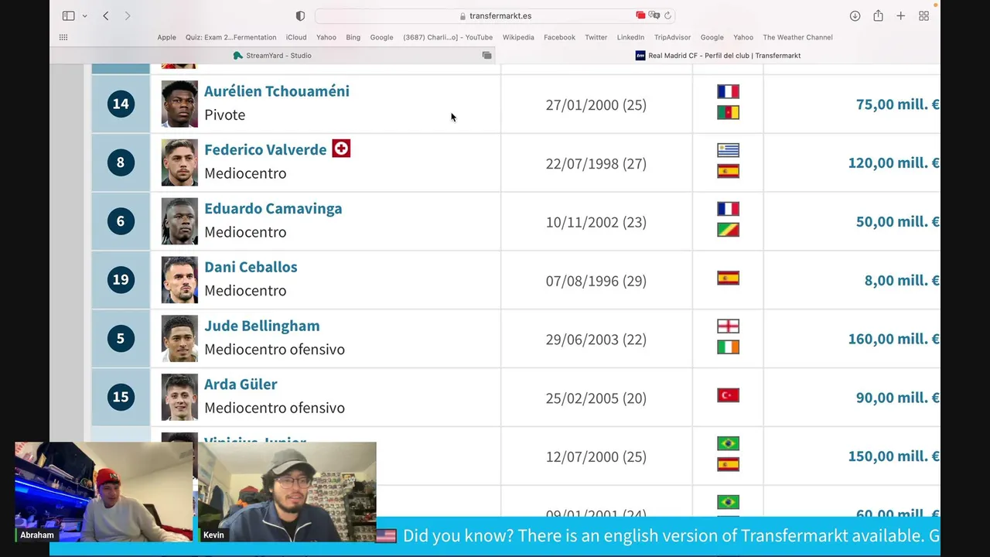Click shirt number 19 badge
The image size is (990, 557).
coord(121,279)
